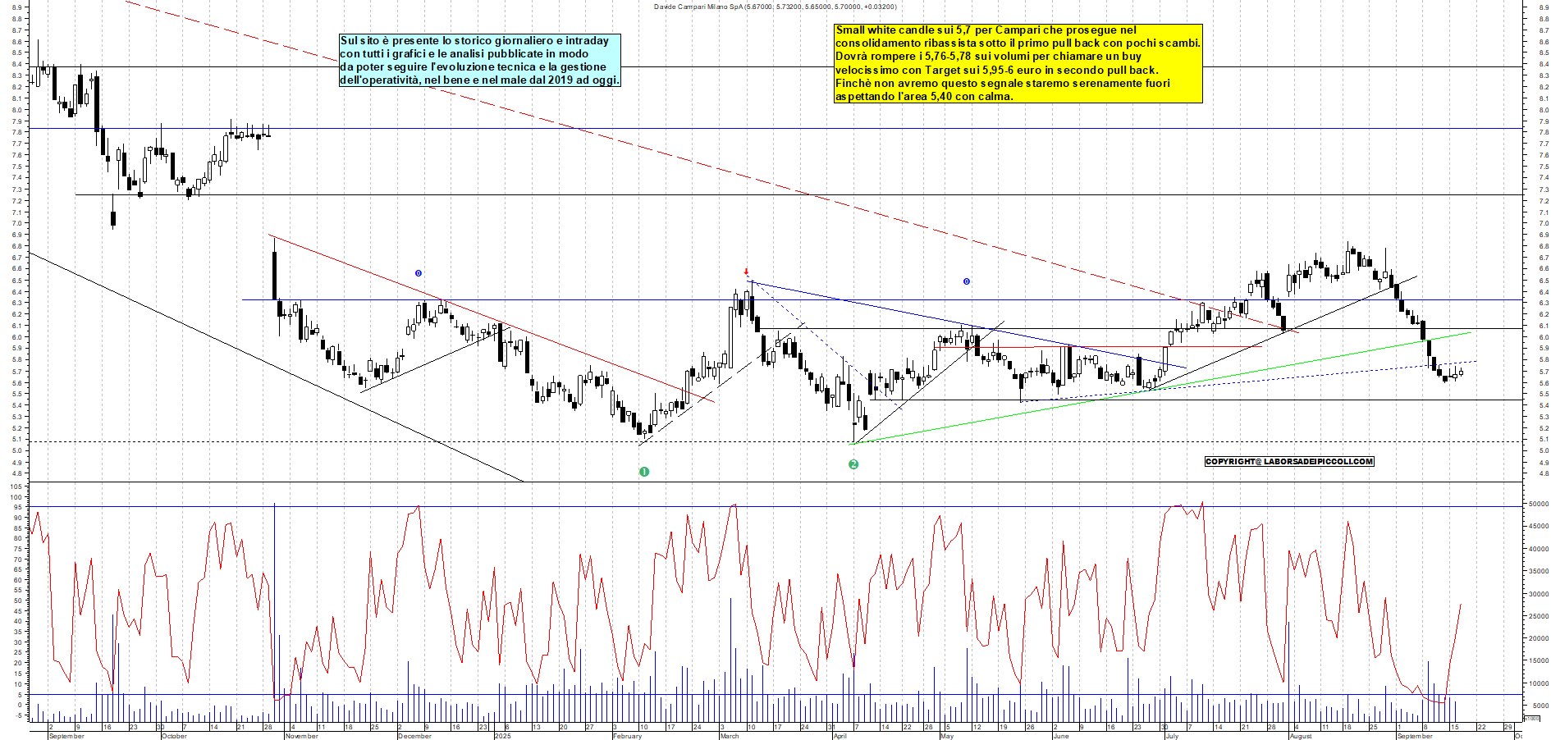Click the COPYRIGHT@ LABORSADEIPICCOLI.COM label

coord(1289,461)
